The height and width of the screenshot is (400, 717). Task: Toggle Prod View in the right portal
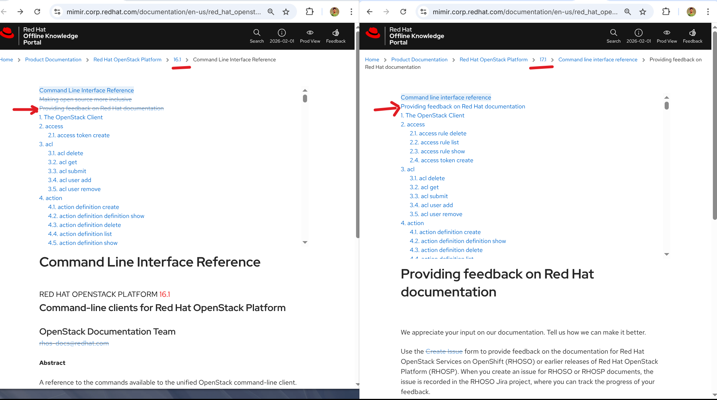(x=667, y=36)
